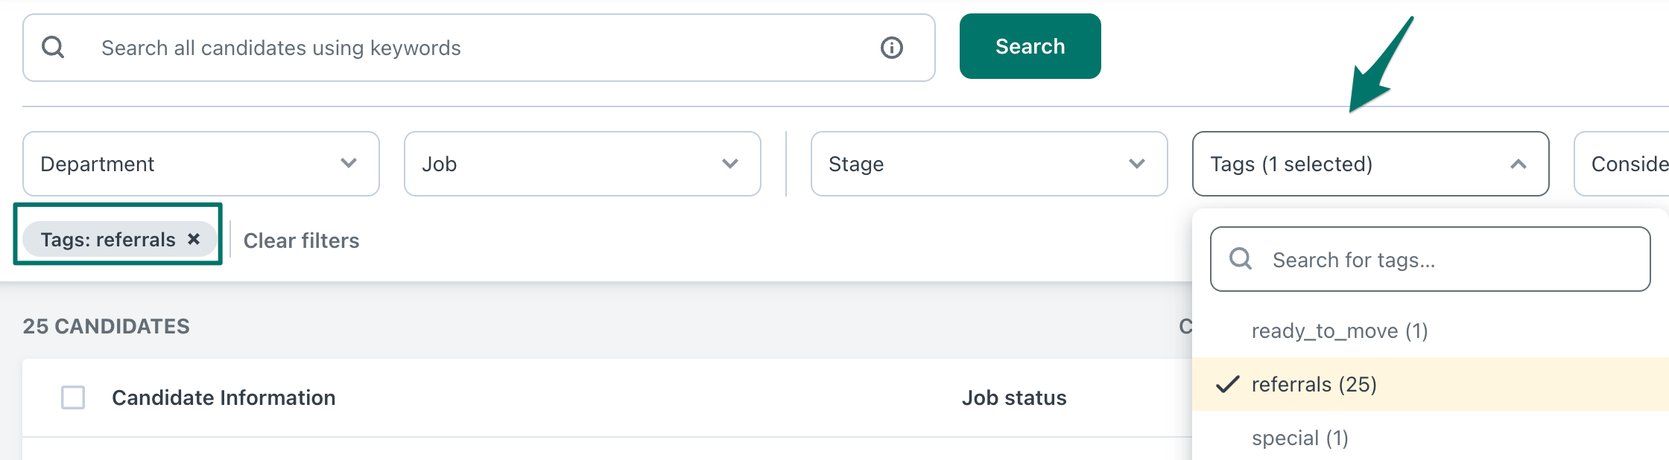Select the Job status column header
The width and height of the screenshot is (1669, 460).
point(1014,397)
